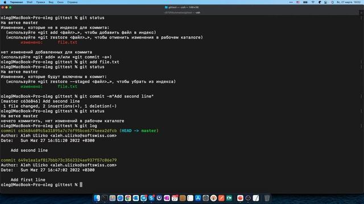
Task: Click the date 'Sun Mar 27 16:51:20 2022' line
Action: pyautogui.click(x=48, y=141)
